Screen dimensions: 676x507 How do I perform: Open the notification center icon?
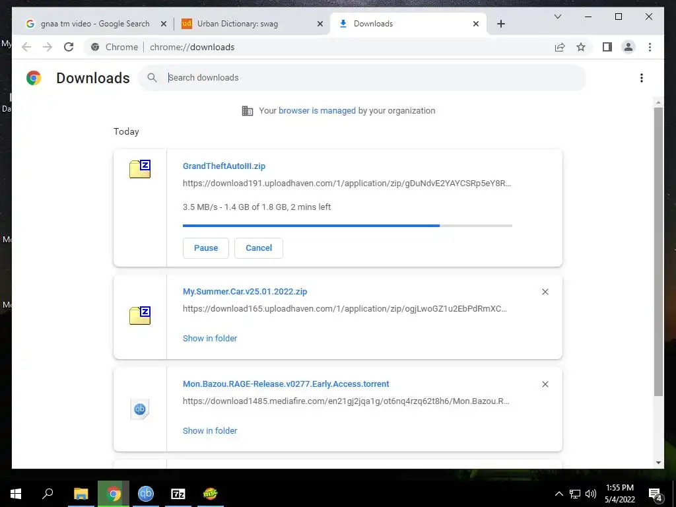(656, 494)
